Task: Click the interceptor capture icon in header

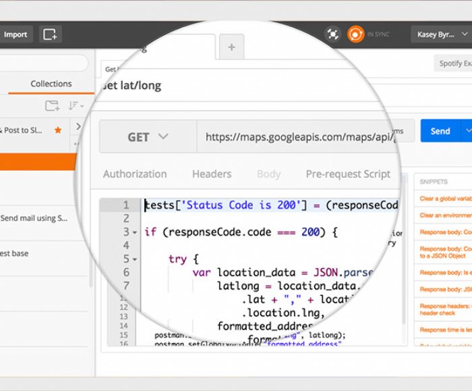Action: coord(332,34)
